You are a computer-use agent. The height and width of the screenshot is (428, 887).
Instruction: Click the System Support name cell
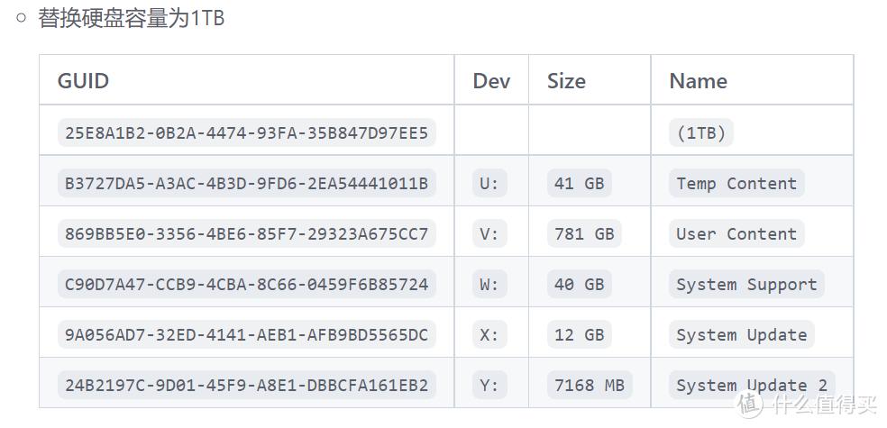click(746, 285)
